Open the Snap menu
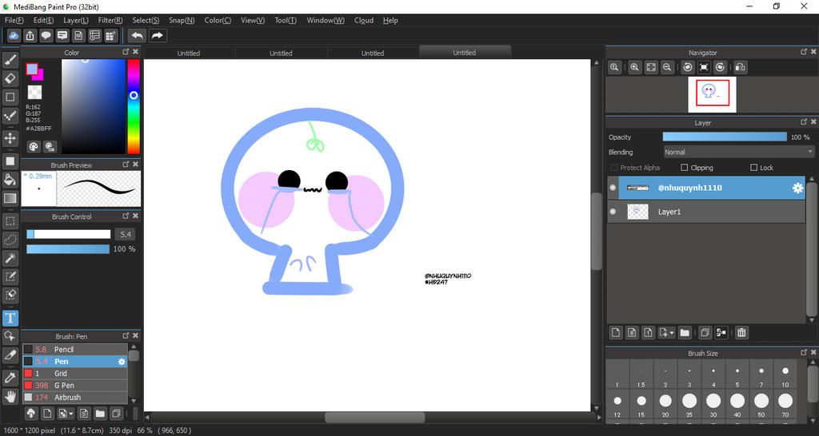 [182, 20]
